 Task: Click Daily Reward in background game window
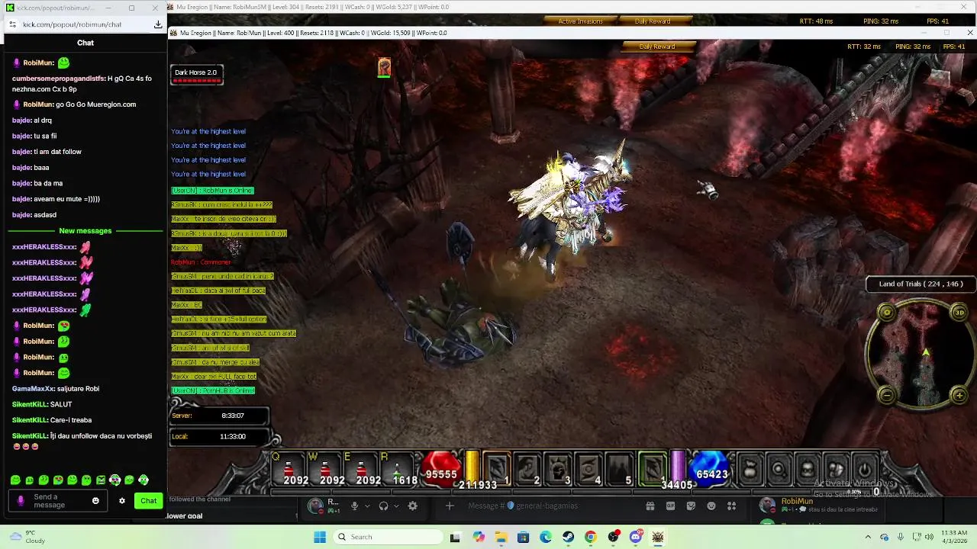click(x=653, y=21)
